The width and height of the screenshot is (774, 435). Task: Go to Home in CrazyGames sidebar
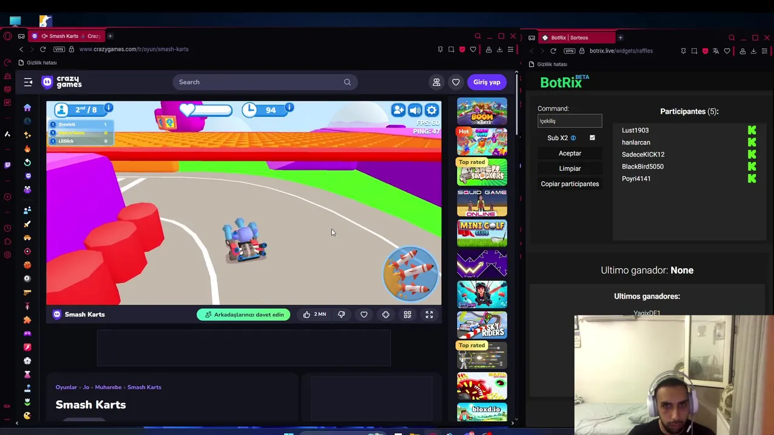[x=27, y=108]
